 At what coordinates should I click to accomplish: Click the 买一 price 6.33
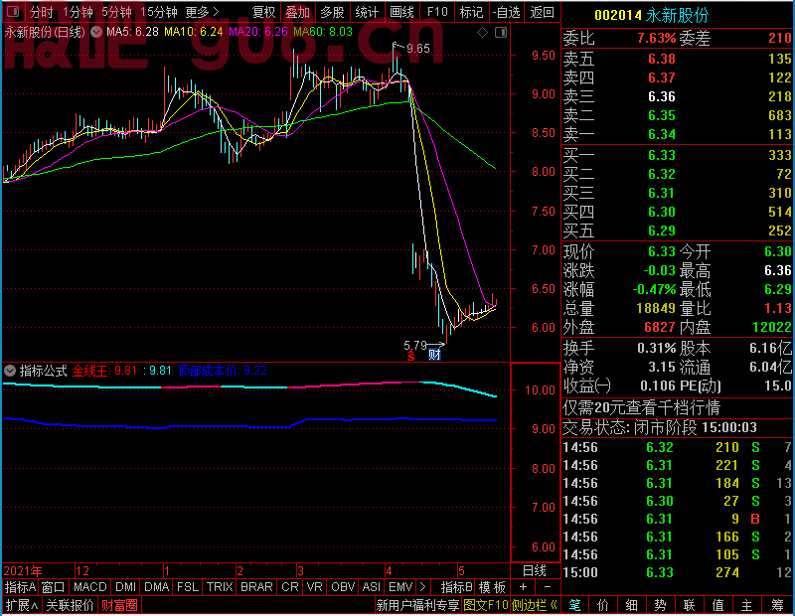pos(662,155)
